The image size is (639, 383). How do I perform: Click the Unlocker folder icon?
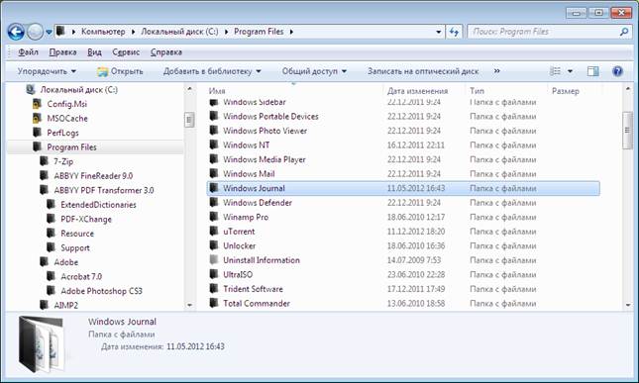[x=214, y=245]
